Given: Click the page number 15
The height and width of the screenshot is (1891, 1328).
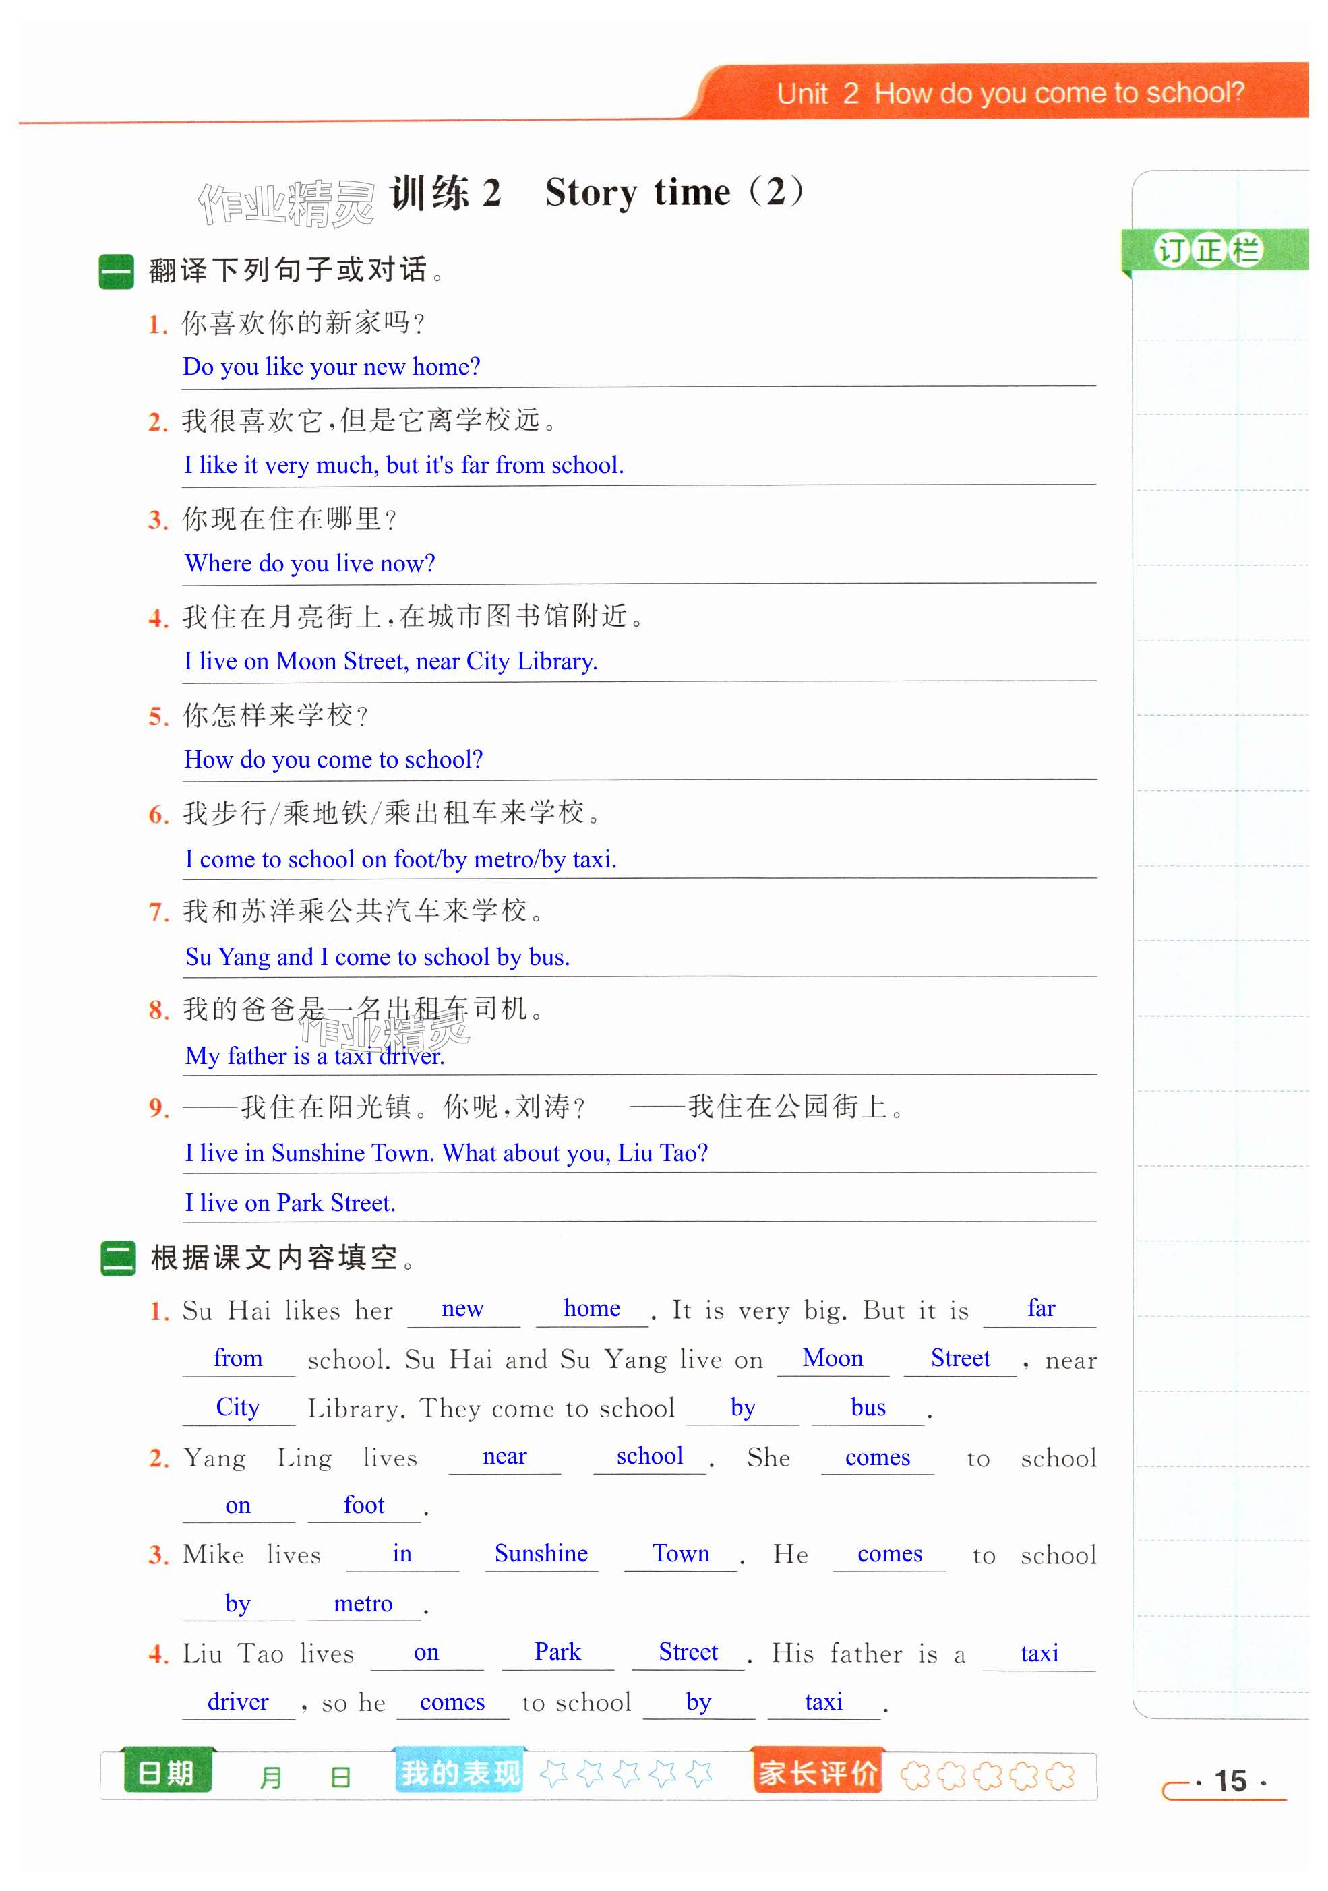Looking at the screenshot, I should click(x=1231, y=1780).
